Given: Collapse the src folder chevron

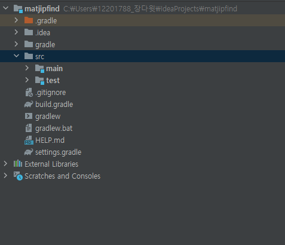Looking at the screenshot, I should (x=16, y=56).
